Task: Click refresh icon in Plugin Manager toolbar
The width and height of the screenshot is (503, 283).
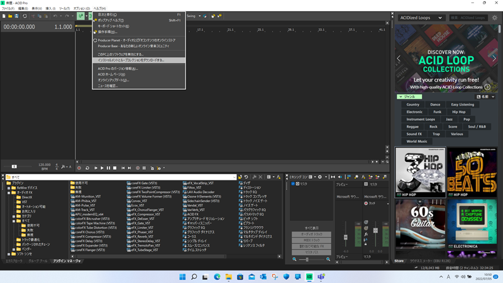Action: click(246, 177)
